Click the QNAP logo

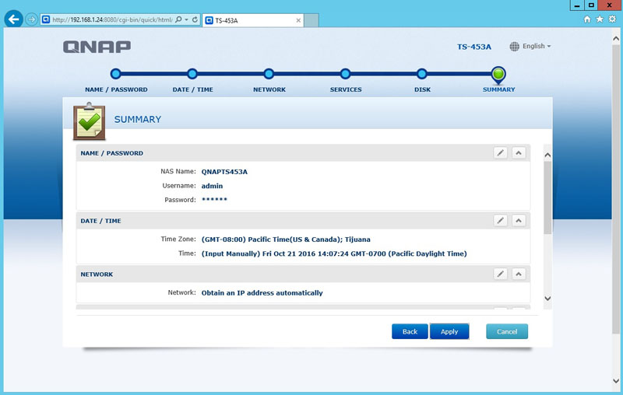point(97,47)
